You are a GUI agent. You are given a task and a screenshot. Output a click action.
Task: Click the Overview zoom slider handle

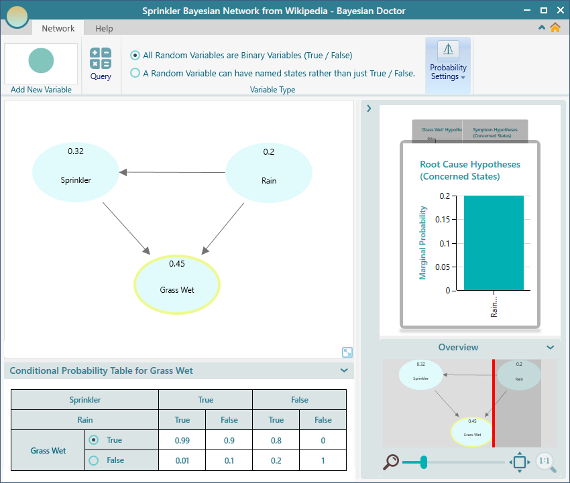[424, 462]
